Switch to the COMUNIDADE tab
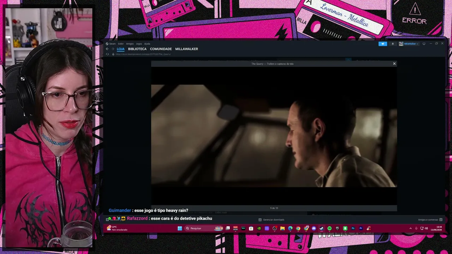This screenshot has width=452, height=254. click(x=161, y=49)
